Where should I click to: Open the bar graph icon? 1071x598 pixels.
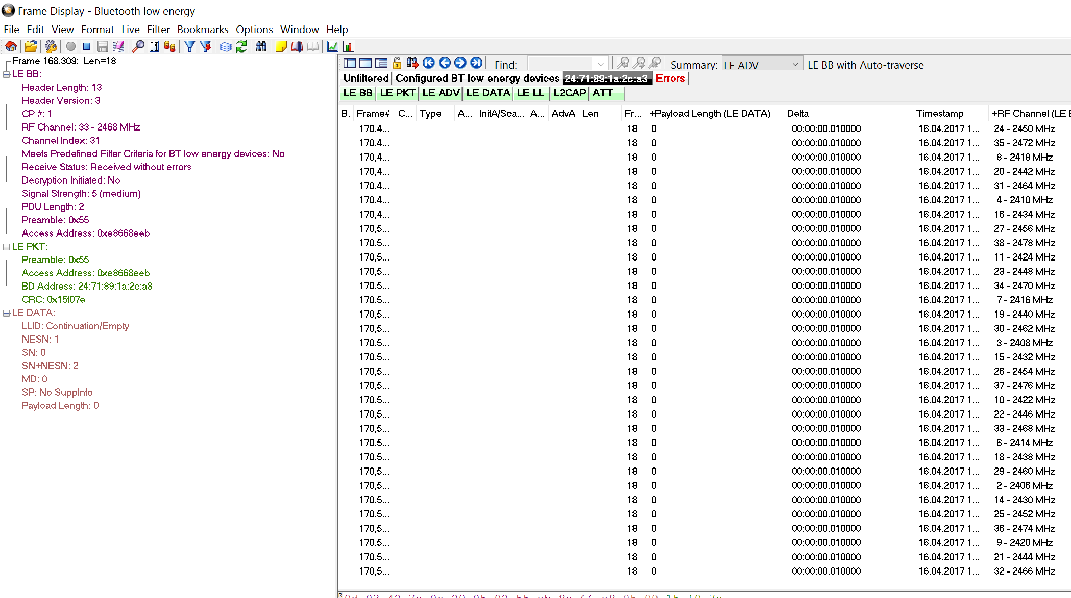[349, 47]
